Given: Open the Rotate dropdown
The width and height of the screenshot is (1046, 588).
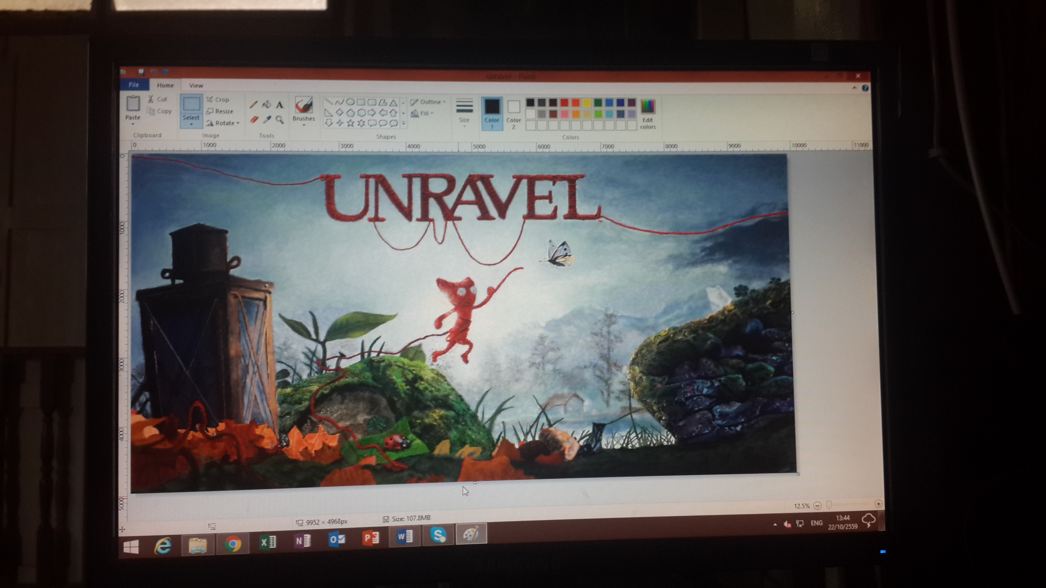Looking at the screenshot, I should coord(223,123).
